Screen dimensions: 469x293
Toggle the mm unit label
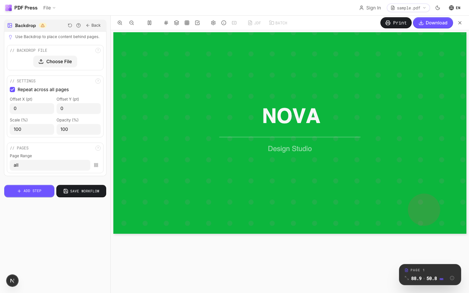point(442,279)
